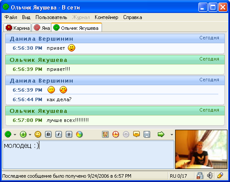The image size is (230, 182).
Task: Save conversation using floppy disk icon
Action: (147, 134)
